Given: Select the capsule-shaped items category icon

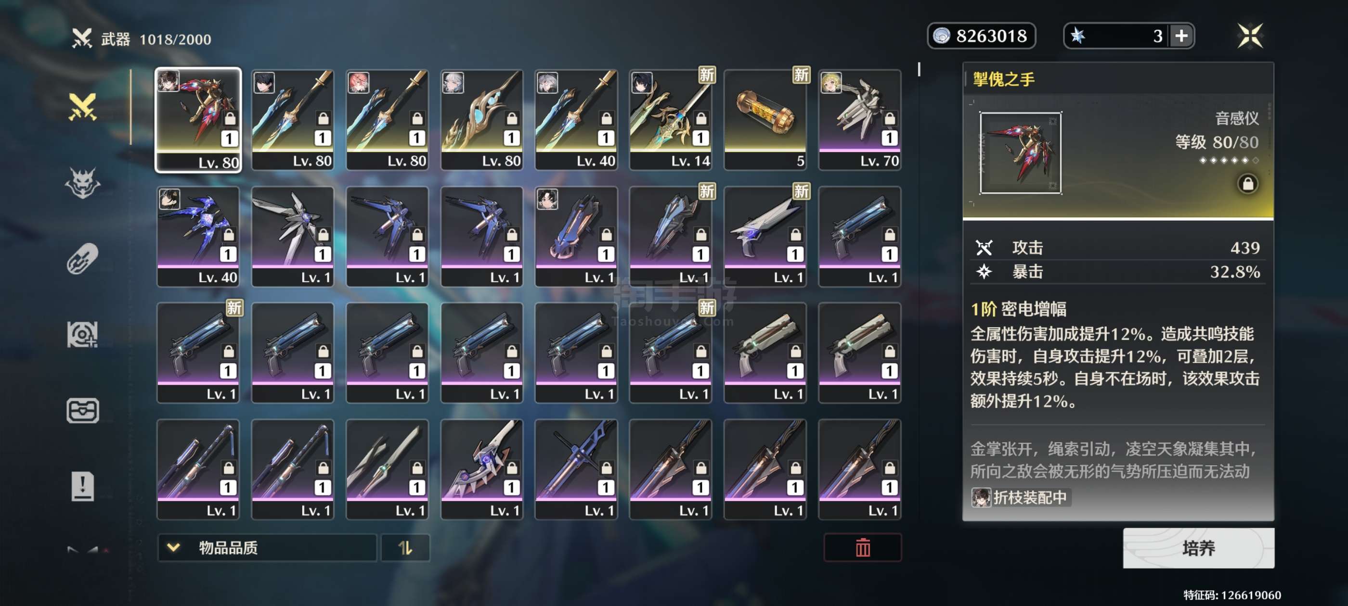Looking at the screenshot, I should pos(83,258).
